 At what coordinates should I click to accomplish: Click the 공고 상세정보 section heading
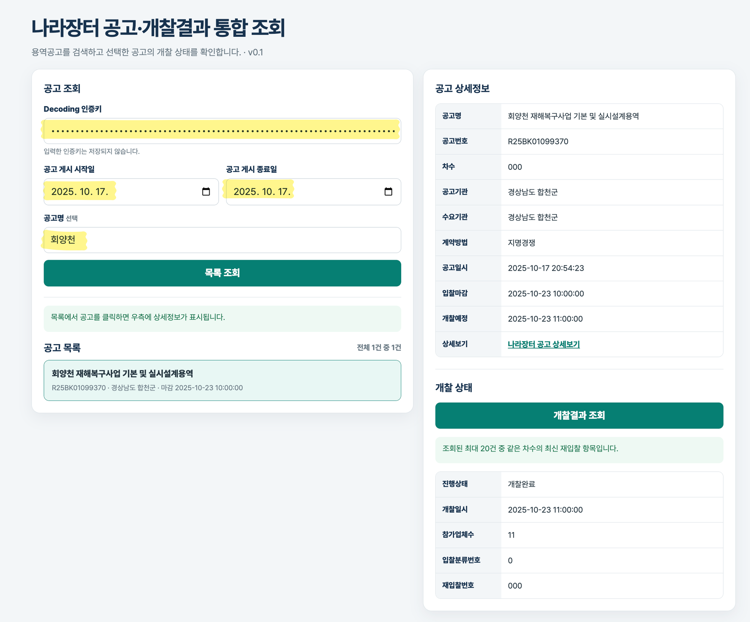coord(462,88)
